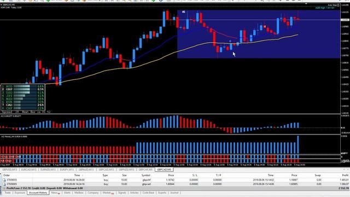The width and height of the screenshot is (350, 197).
Task: Sort by the Order column header
Action: (x=7, y=175)
